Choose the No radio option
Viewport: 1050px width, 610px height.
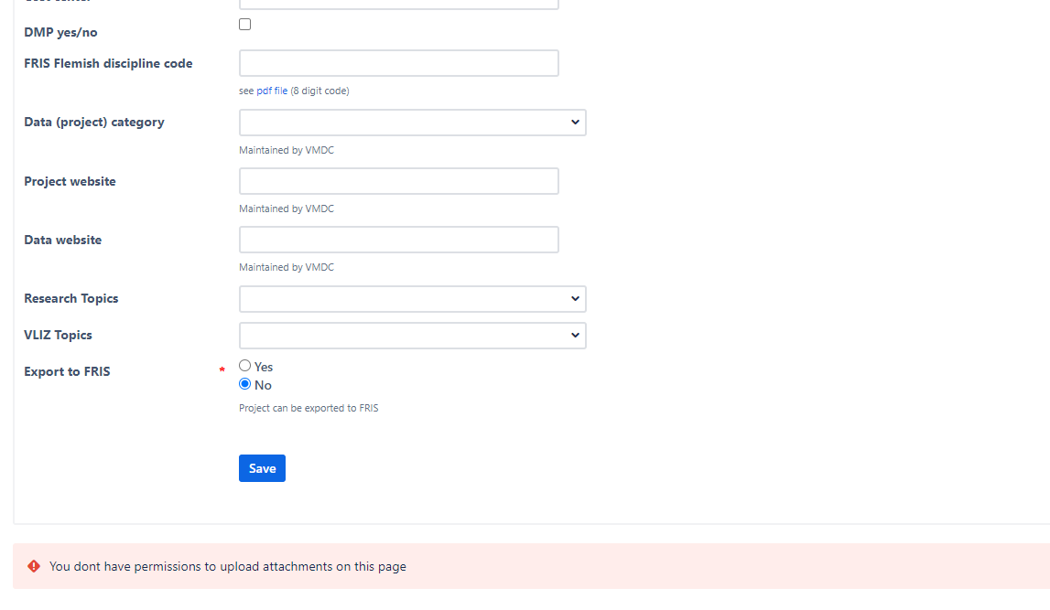tap(245, 384)
